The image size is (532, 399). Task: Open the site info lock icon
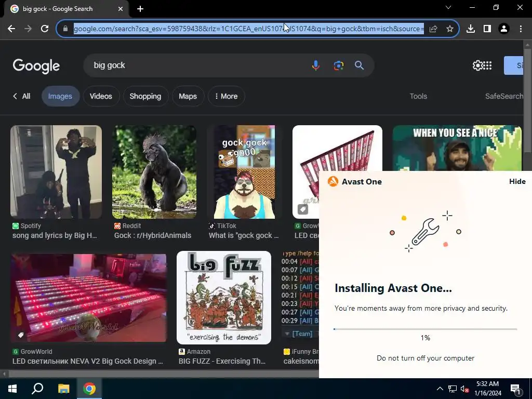click(x=65, y=29)
